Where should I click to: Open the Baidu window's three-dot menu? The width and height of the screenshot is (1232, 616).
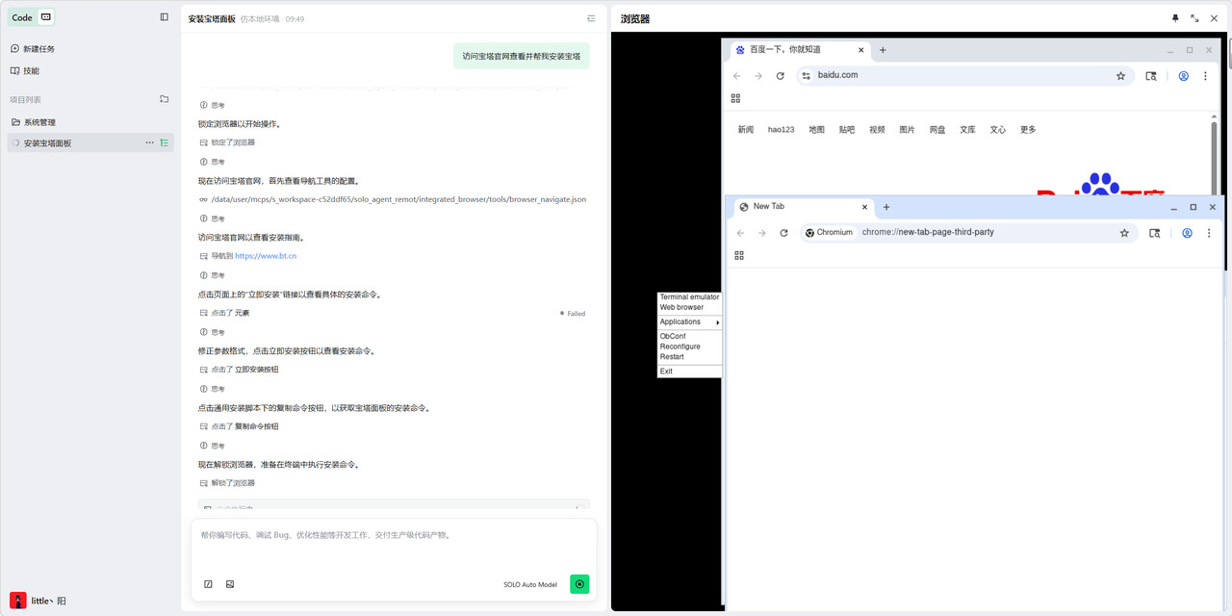[x=1205, y=76]
